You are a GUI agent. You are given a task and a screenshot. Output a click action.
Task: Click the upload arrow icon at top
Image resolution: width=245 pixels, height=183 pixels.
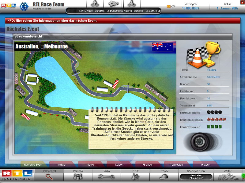(x=95, y=4)
